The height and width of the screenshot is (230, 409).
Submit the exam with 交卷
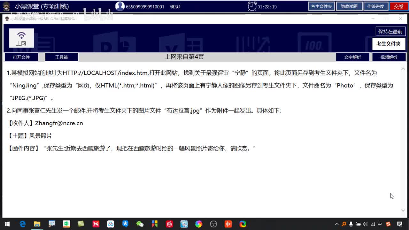[x=399, y=6]
